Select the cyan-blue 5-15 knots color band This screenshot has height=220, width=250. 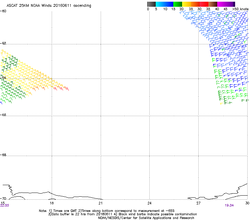[x=165, y=4]
